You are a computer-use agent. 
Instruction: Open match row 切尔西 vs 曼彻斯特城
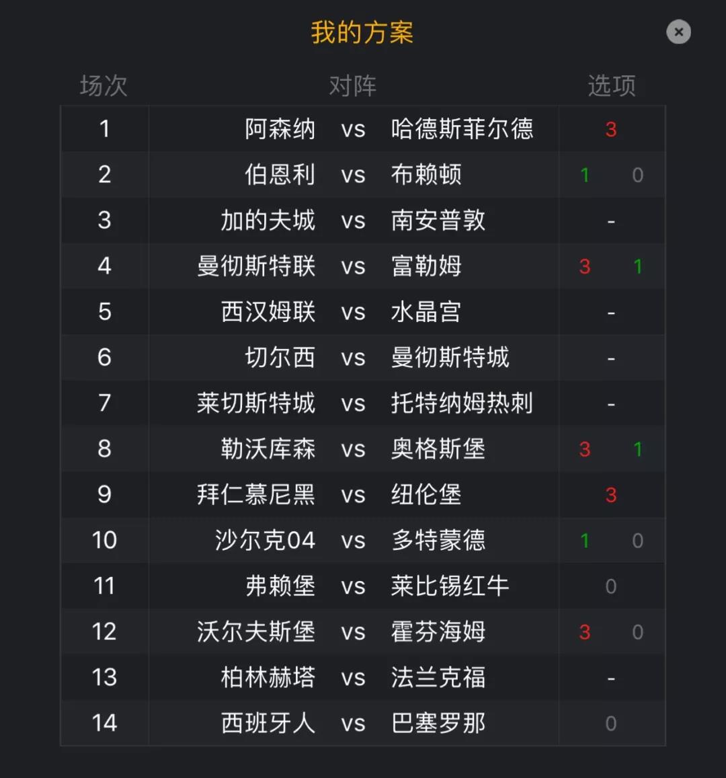coord(362,357)
